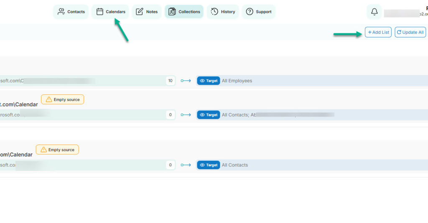Click the Update All button
Screen dimensions: 428x223
click(x=410, y=32)
